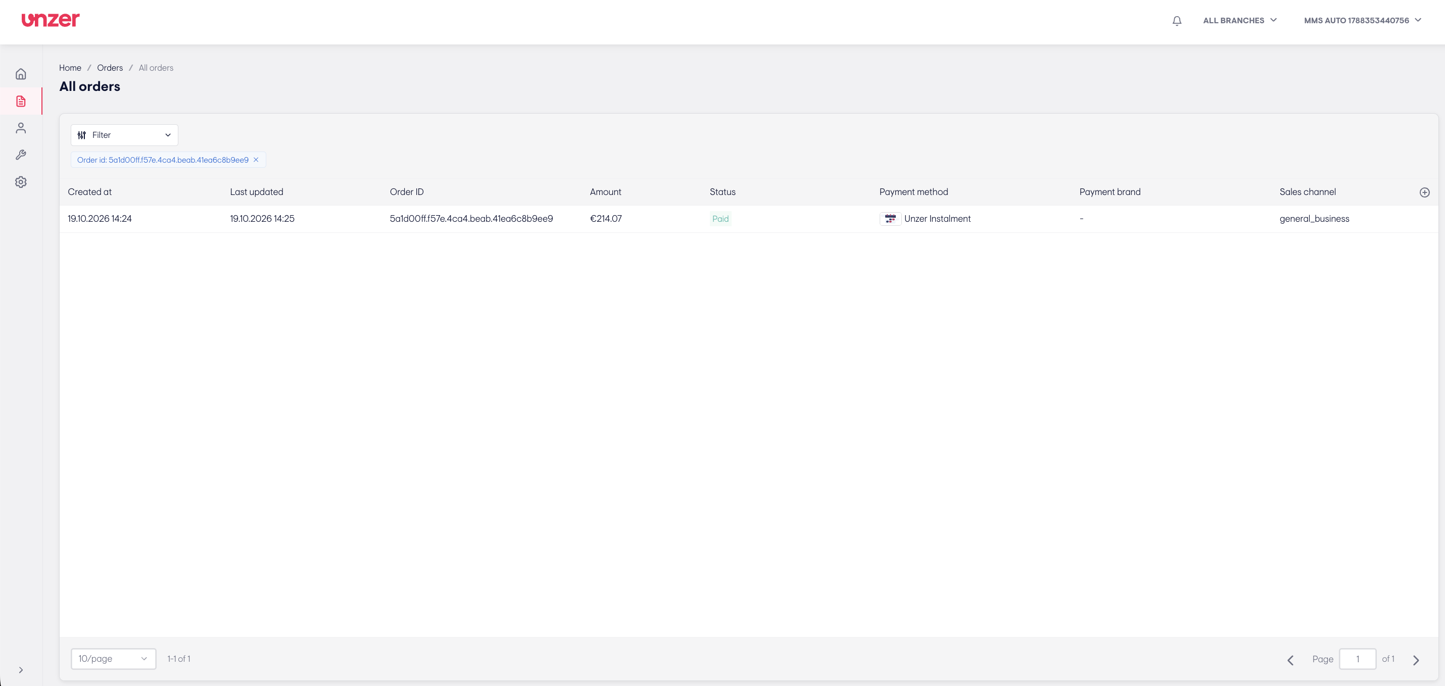
Task: Remove the Order id filter tag
Action: click(256, 160)
